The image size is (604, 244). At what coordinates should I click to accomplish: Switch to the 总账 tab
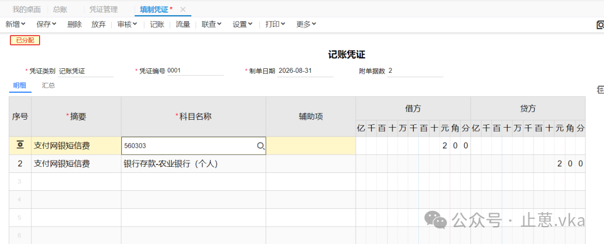pyautogui.click(x=60, y=10)
